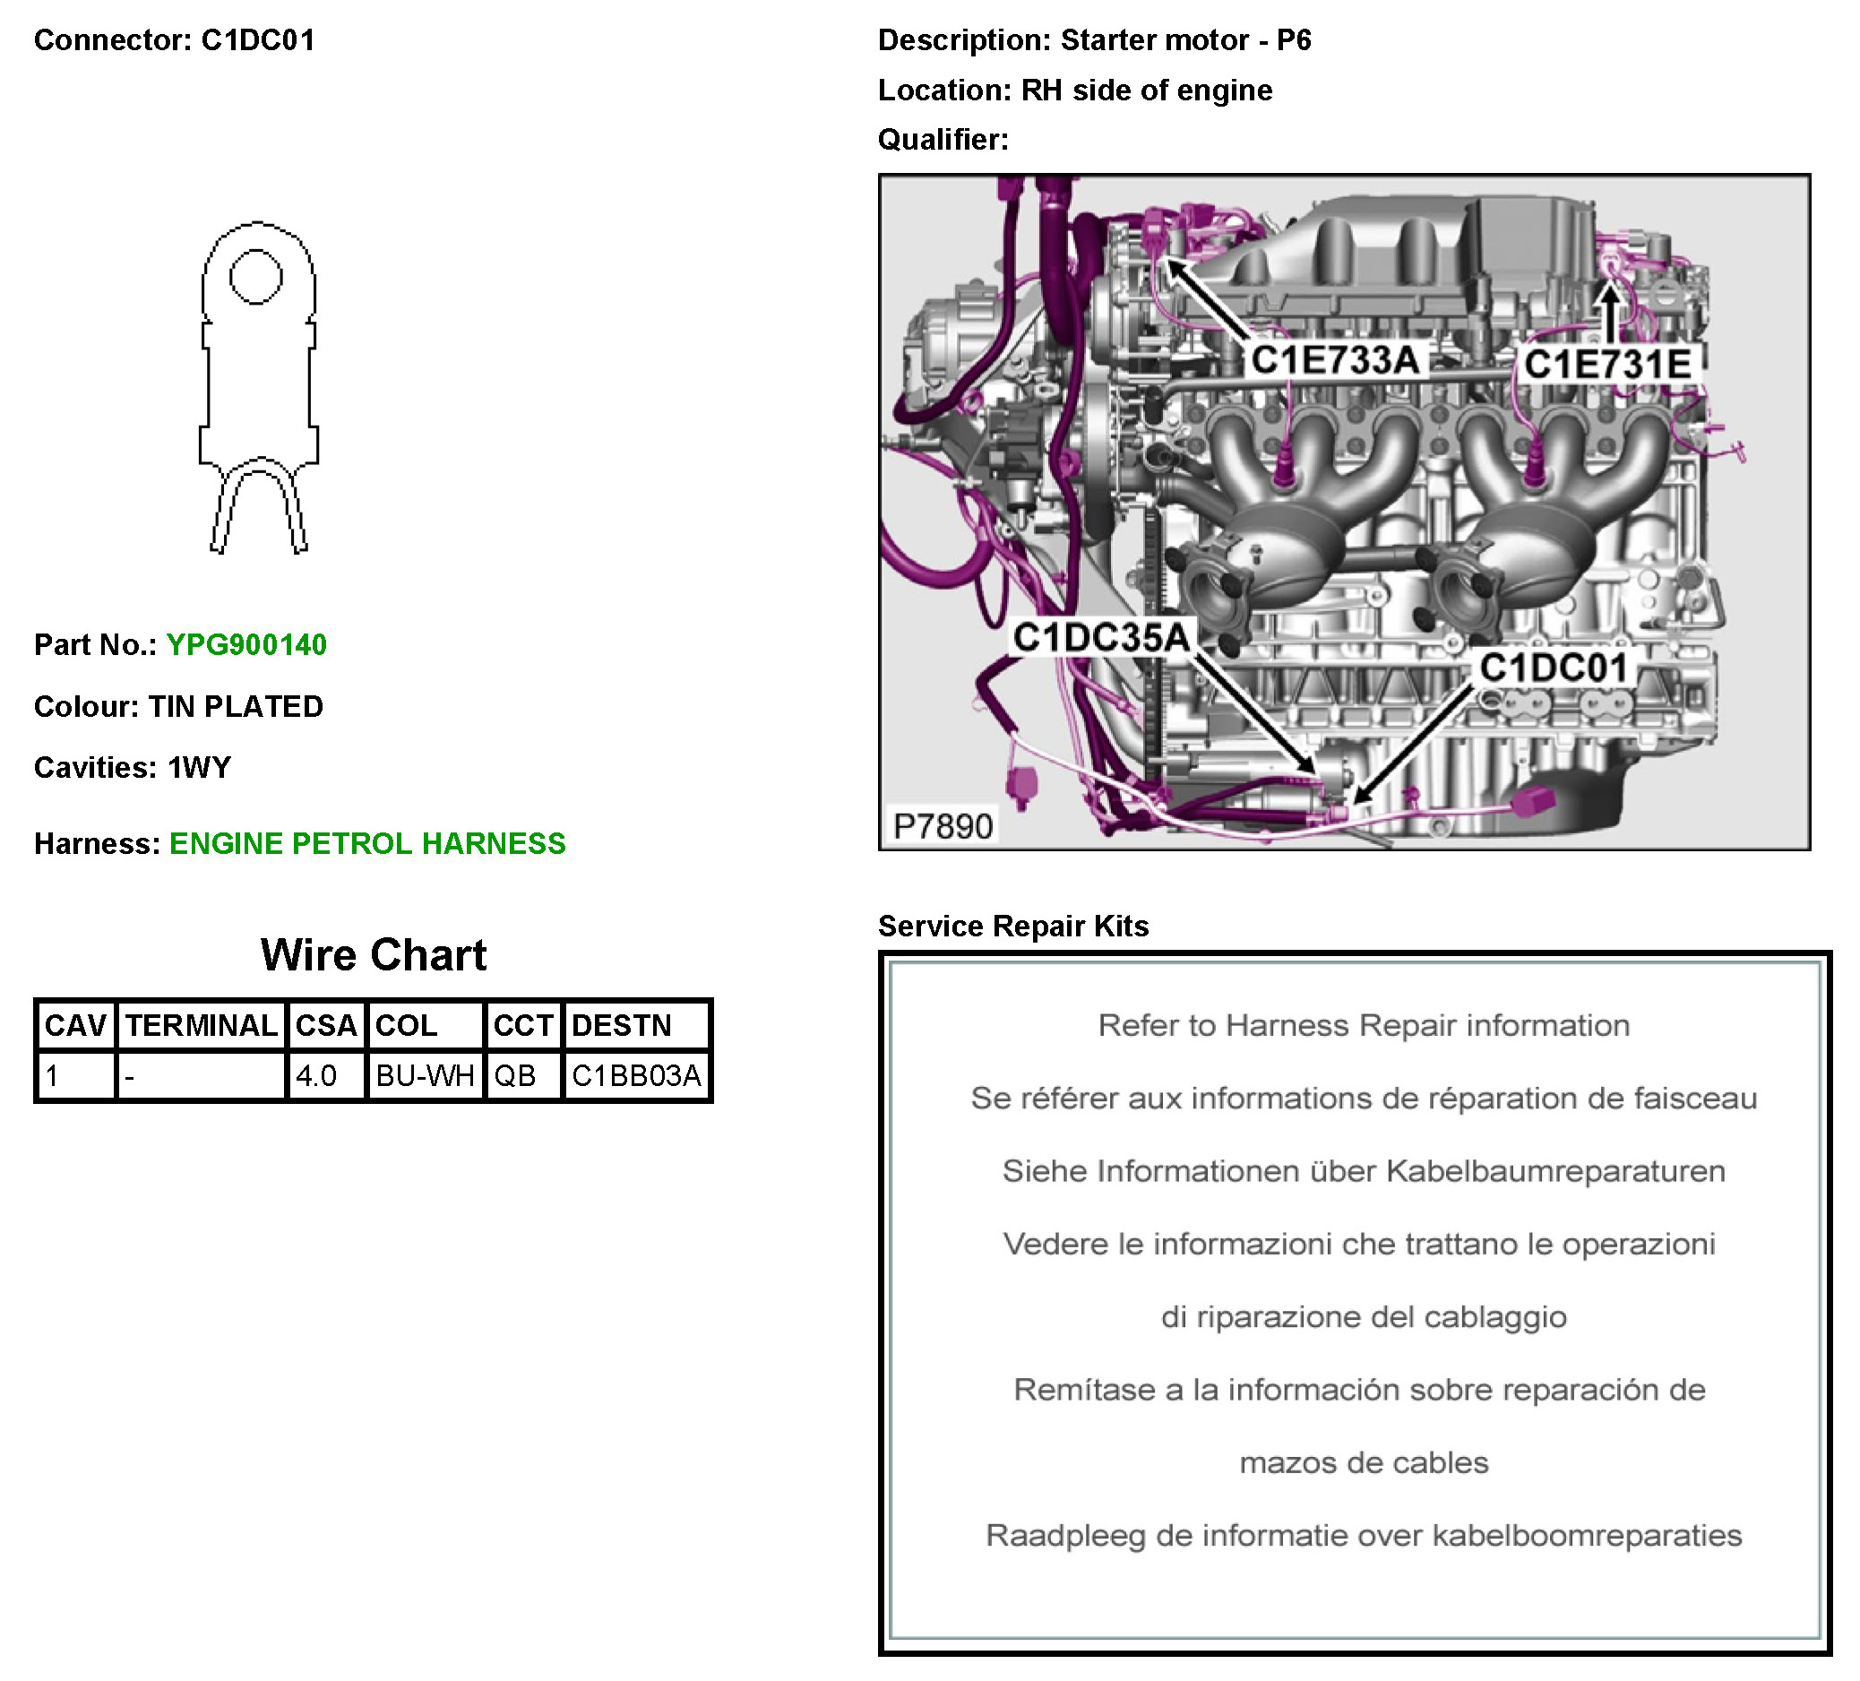The width and height of the screenshot is (1860, 1681).
Task: Click the ring terminal connector drawing
Action: pos(259,387)
